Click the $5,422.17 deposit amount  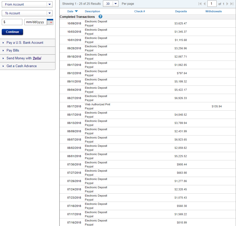(x=181, y=90)
